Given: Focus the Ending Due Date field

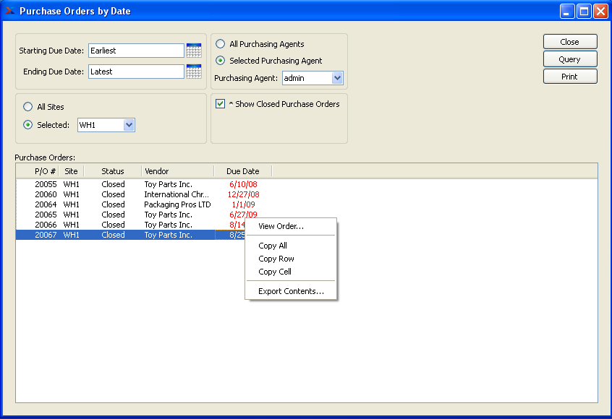Looking at the screenshot, I should [x=136, y=72].
